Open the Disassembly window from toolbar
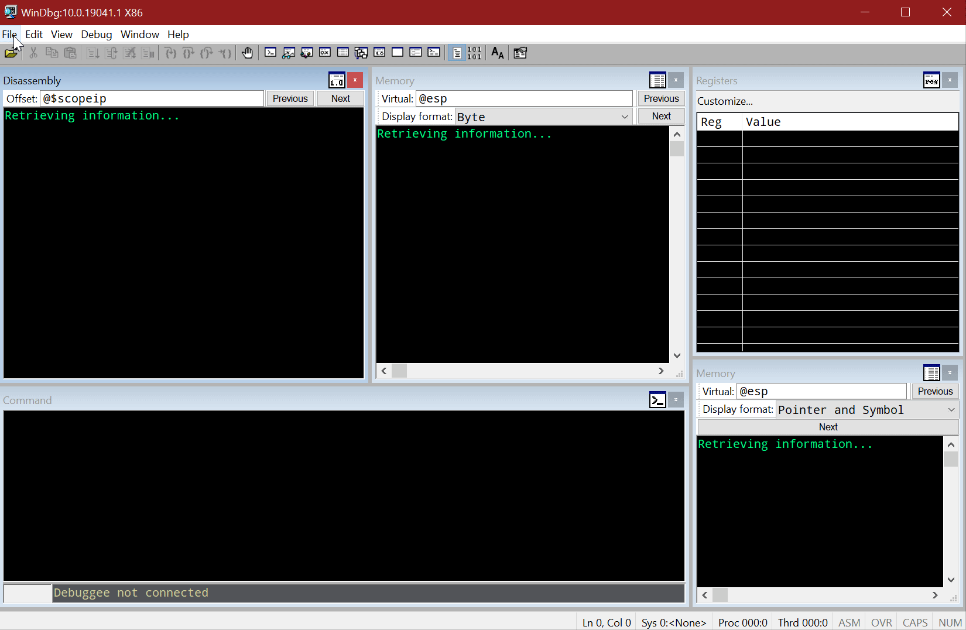Screen dimensions: 966x630 pos(379,53)
